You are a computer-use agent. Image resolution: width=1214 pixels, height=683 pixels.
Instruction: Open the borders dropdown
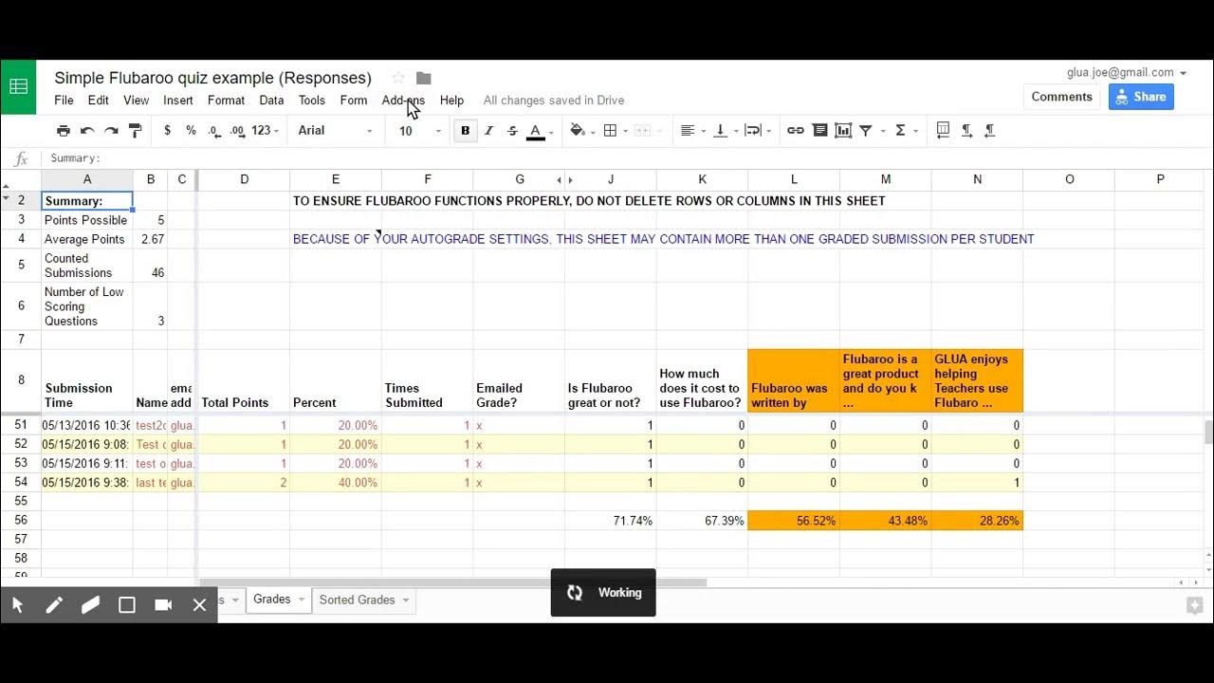[x=614, y=131]
